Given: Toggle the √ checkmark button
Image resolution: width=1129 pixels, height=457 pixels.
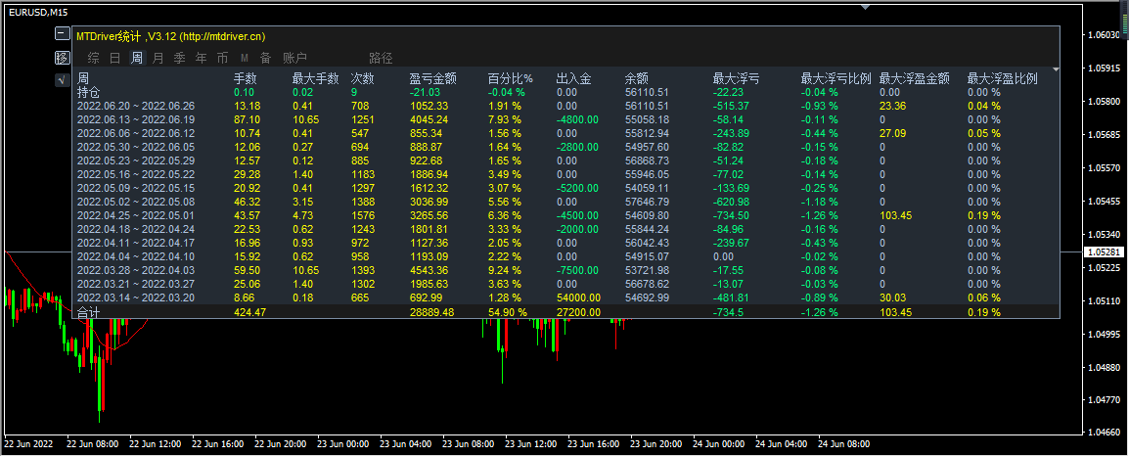Looking at the screenshot, I should pyautogui.click(x=62, y=80).
